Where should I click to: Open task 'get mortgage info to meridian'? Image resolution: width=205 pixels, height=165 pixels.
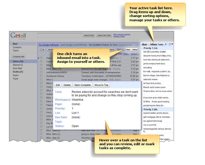tap(158, 117)
